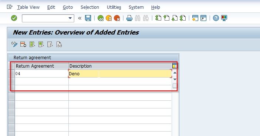The width and height of the screenshot is (260, 136).
Task: Open the Utilities menu
Action: [x=114, y=7]
